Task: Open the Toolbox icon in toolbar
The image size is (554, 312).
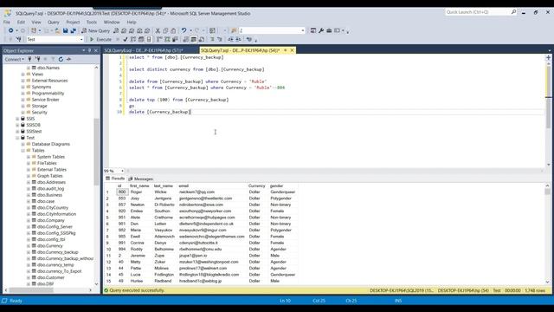Action: click(329, 31)
